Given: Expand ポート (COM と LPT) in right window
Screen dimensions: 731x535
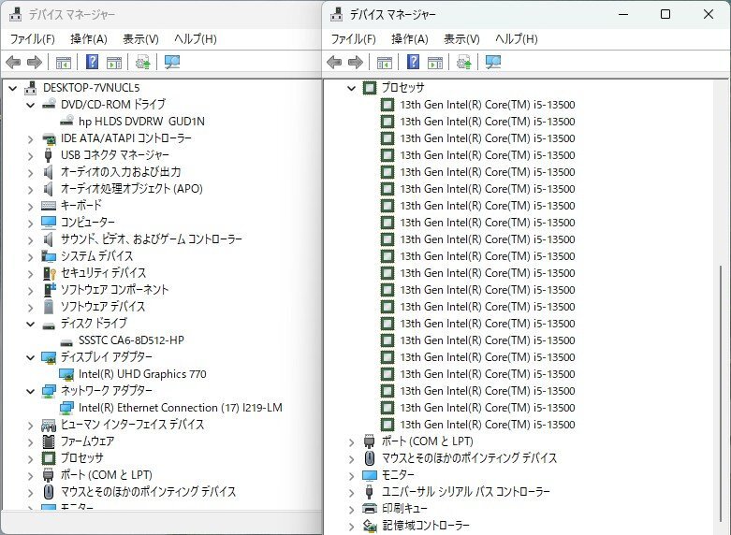Looking at the screenshot, I should (352, 441).
